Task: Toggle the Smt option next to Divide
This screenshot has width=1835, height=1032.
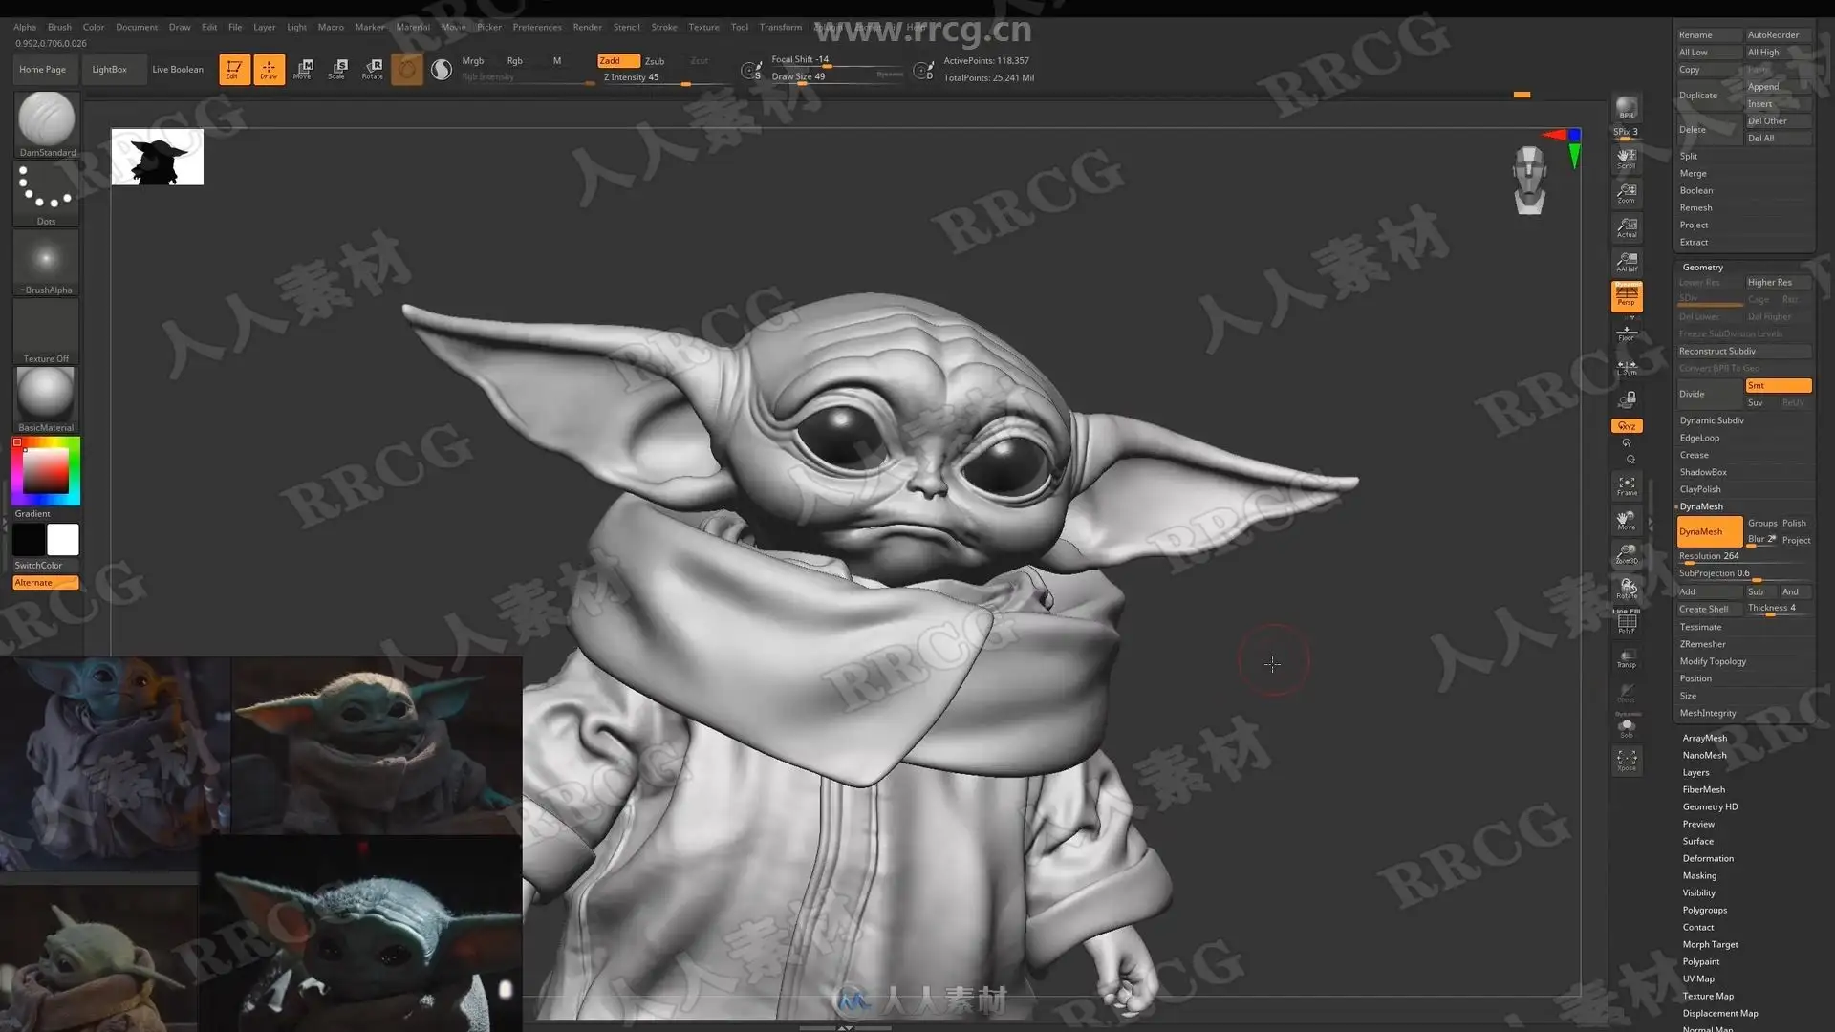Action: coord(1778,385)
